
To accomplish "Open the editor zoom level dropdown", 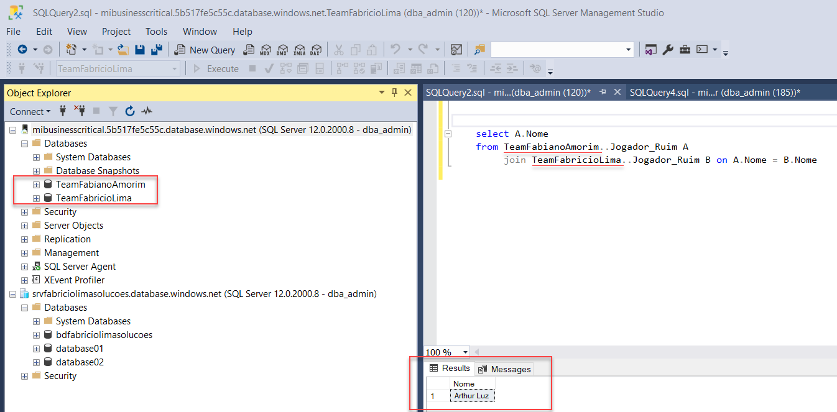I will [x=465, y=352].
